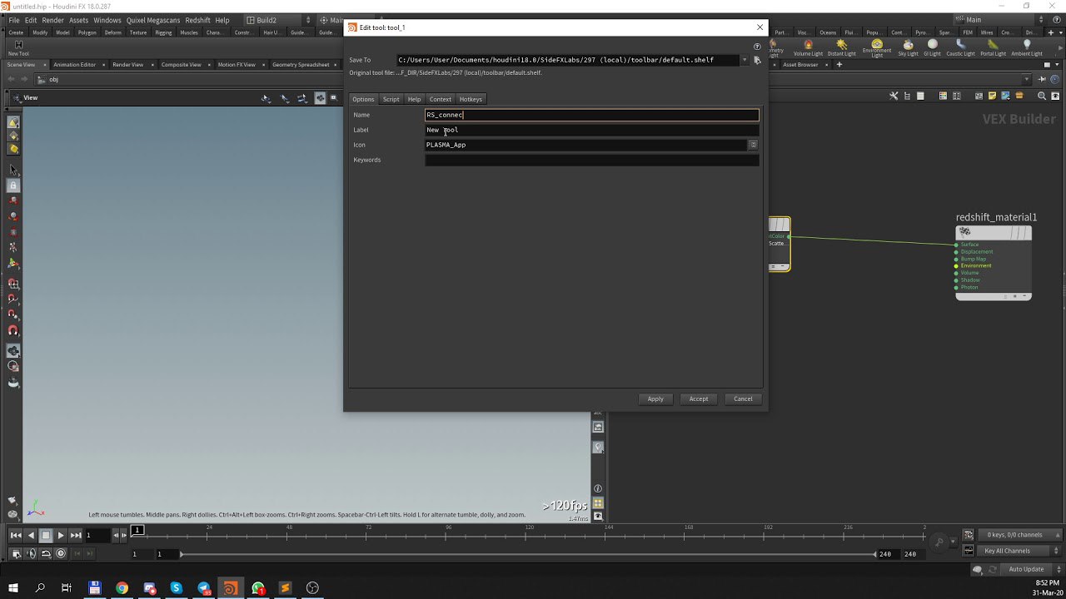The image size is (1066, 599).
Task: Open network editor tool menu wrench icon
Action: tap(894, 97)
